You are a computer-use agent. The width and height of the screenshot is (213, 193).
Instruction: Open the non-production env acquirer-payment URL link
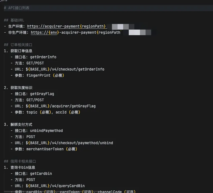tap(76, 32)
